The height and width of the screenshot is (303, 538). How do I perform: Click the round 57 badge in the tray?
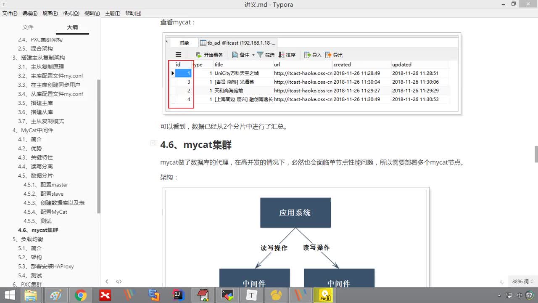coord(529,295)
